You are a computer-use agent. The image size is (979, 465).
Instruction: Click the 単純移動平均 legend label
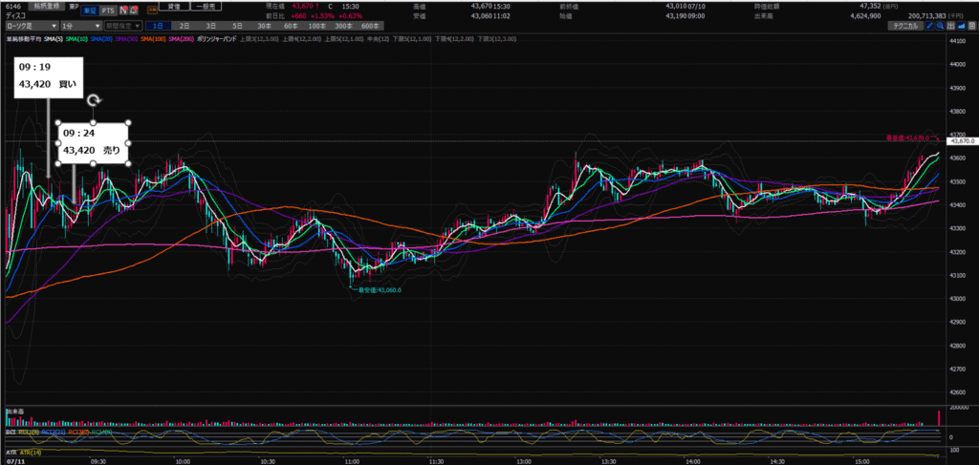pos(24,39)
